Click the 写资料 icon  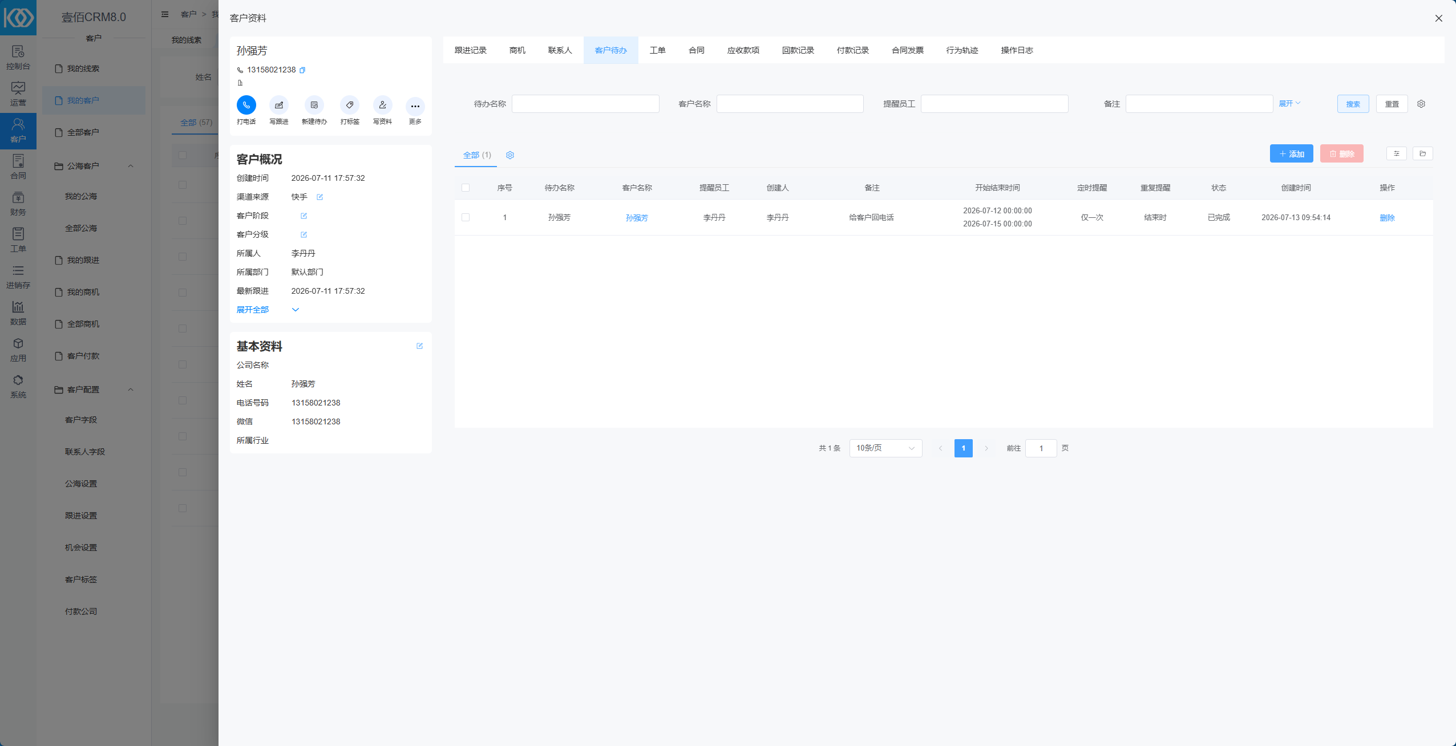click(x=382, y=105)
